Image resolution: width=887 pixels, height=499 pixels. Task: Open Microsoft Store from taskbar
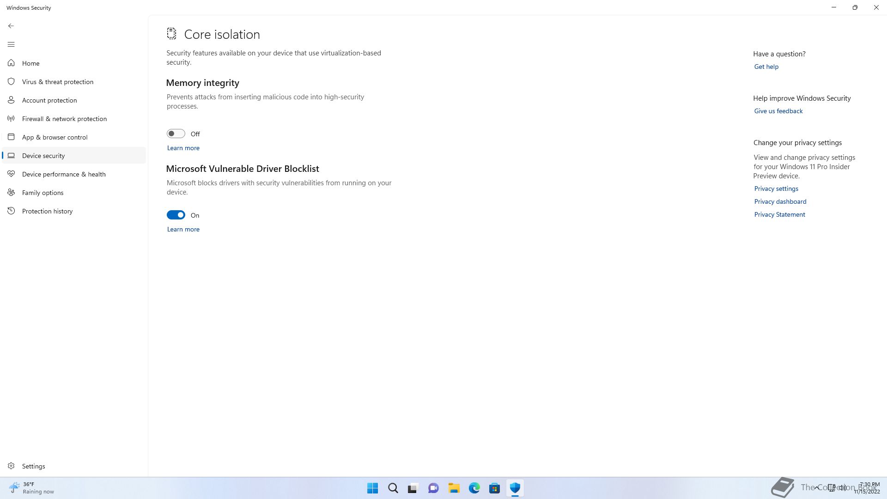pyautogui.click(x=495, y=488)
